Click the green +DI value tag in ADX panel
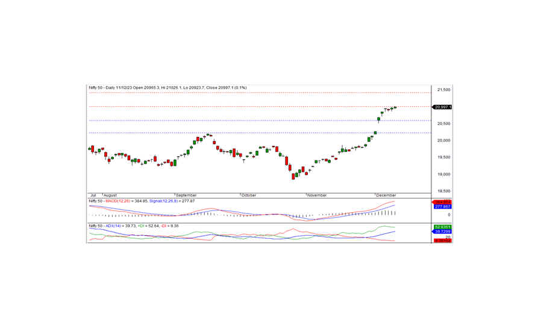Image resolution: width=535 pixels, height=319 pixels. click(x=442, y=227)
